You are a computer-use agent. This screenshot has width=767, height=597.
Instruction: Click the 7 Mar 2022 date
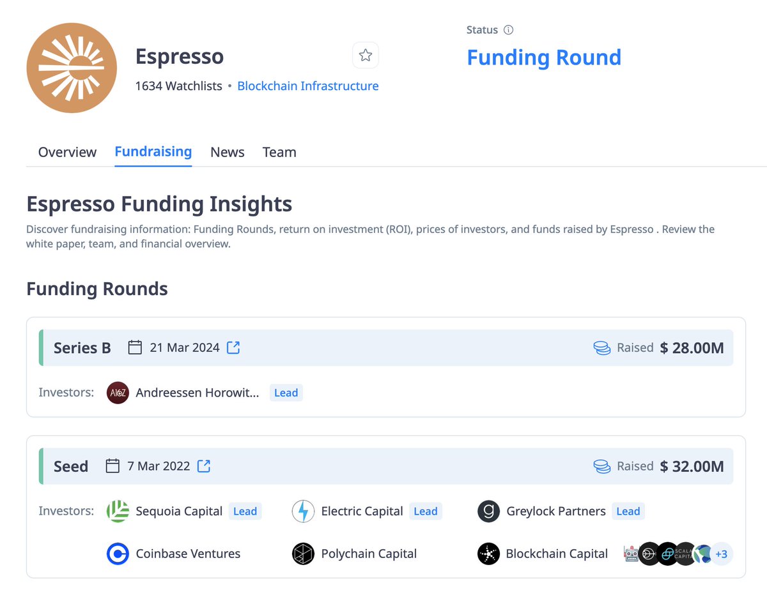(159, 466)
